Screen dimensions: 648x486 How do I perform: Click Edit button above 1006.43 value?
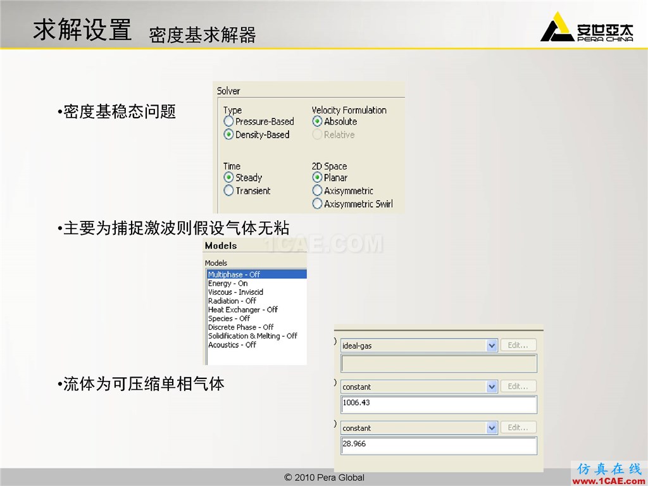(518, 387)
